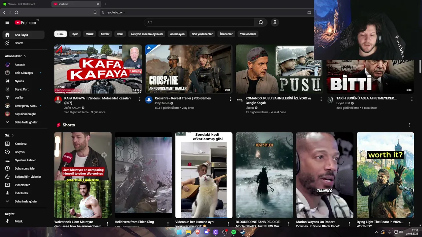
Task: Open Zafer AKCAY channel link
Action: coord(72,108)
